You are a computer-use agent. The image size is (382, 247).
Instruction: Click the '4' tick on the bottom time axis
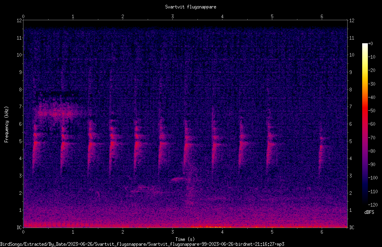pos(222,232)
